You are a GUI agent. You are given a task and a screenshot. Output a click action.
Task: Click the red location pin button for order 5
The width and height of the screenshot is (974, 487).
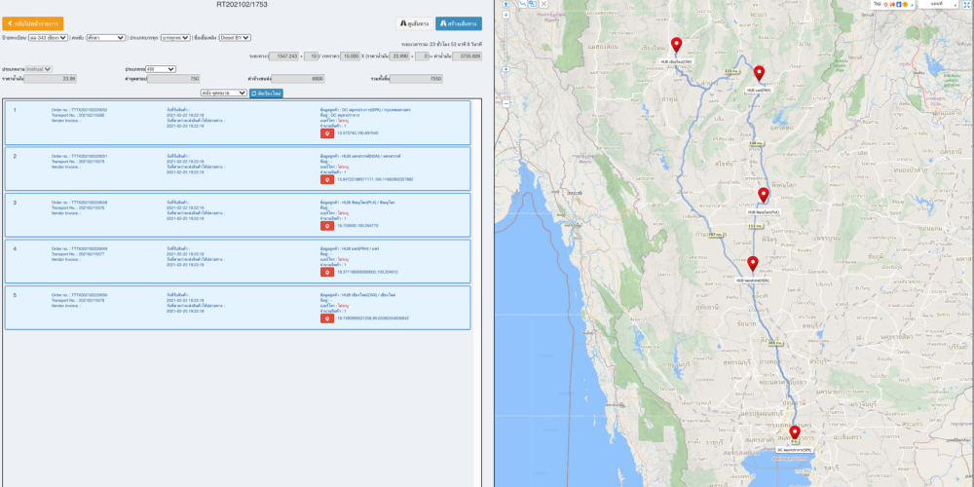coord(327,318)
